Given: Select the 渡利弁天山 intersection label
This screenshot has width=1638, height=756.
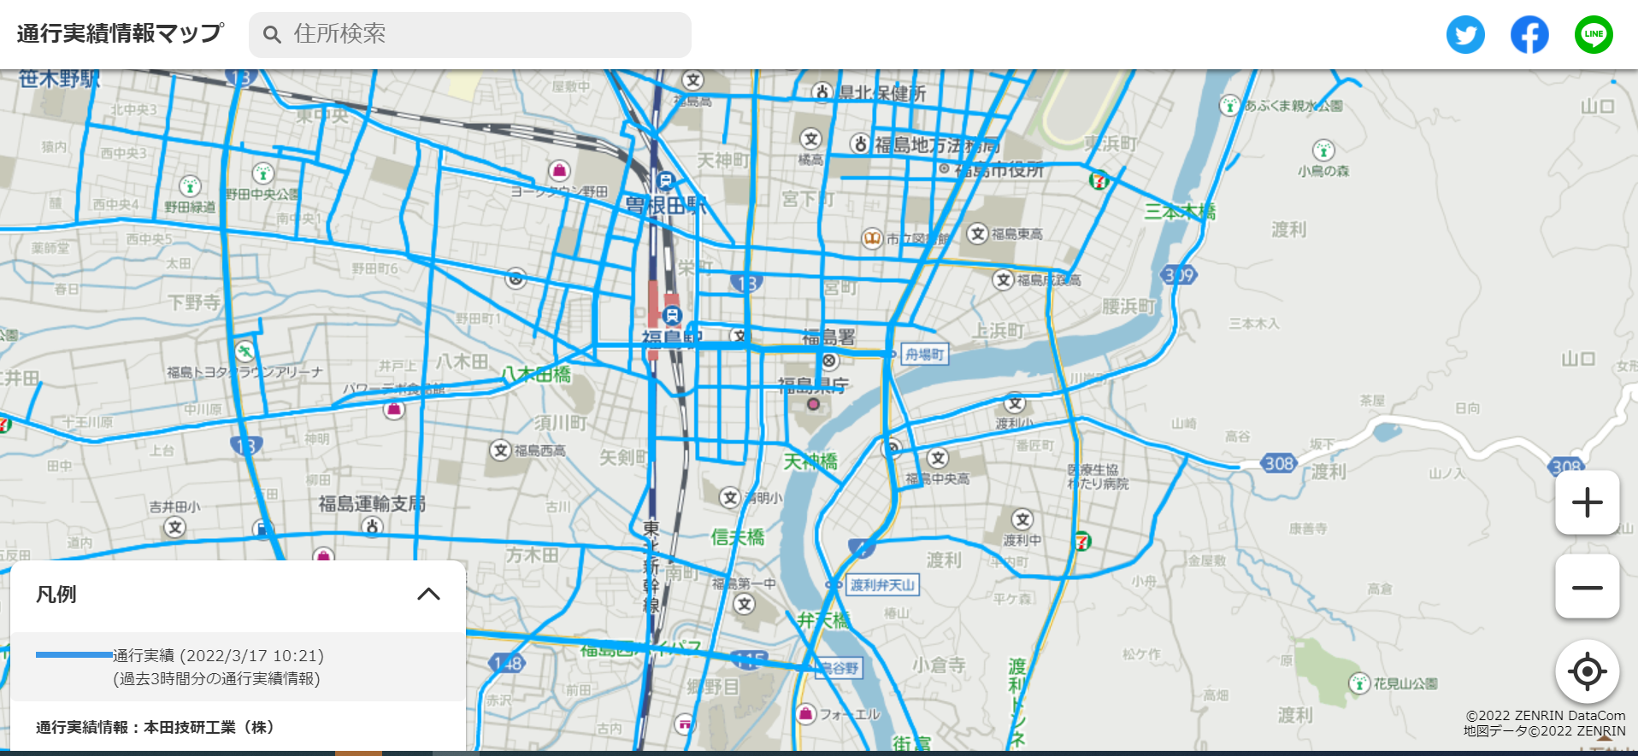Looking at the screenshot, I should coord(882,585).
